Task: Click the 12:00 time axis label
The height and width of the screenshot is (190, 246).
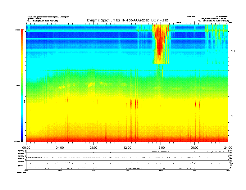Action: (x=127, y=148)
